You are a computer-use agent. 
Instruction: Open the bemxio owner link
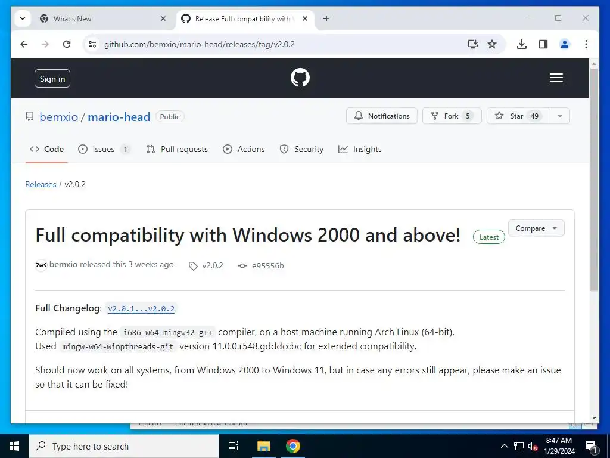pos(59,117)
